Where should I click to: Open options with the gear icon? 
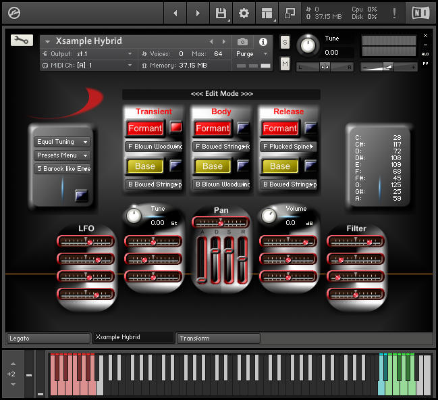pos(244,13)
